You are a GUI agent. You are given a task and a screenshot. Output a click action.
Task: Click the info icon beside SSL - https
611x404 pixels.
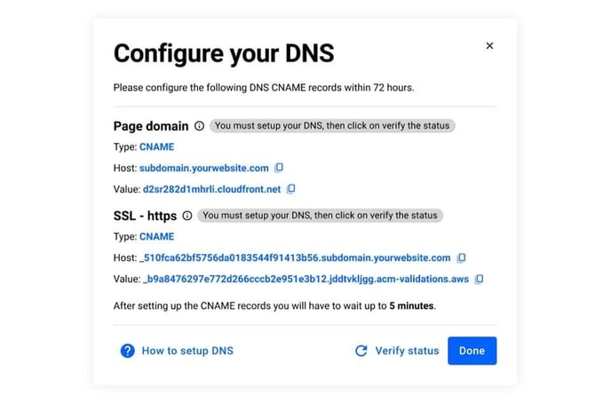point(187,216)
